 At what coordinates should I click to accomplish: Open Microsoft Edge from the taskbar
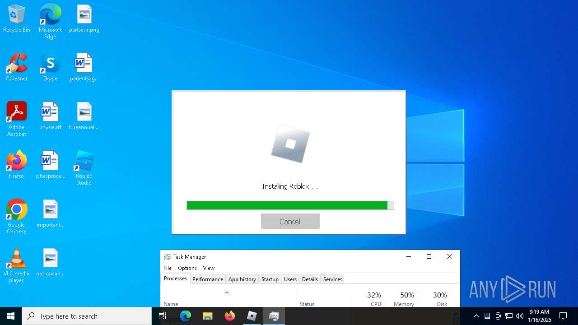click(x=186, y=316)
